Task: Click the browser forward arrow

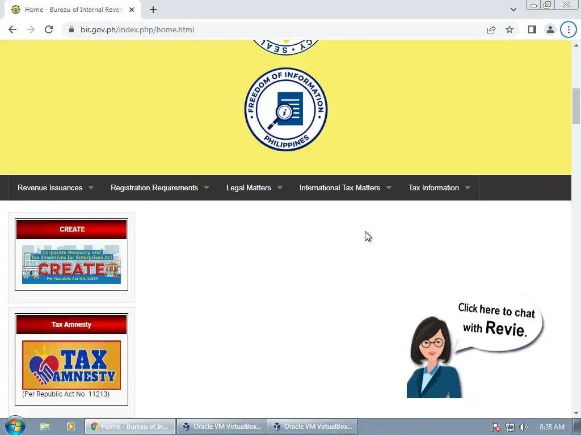Action: point(31,29)
